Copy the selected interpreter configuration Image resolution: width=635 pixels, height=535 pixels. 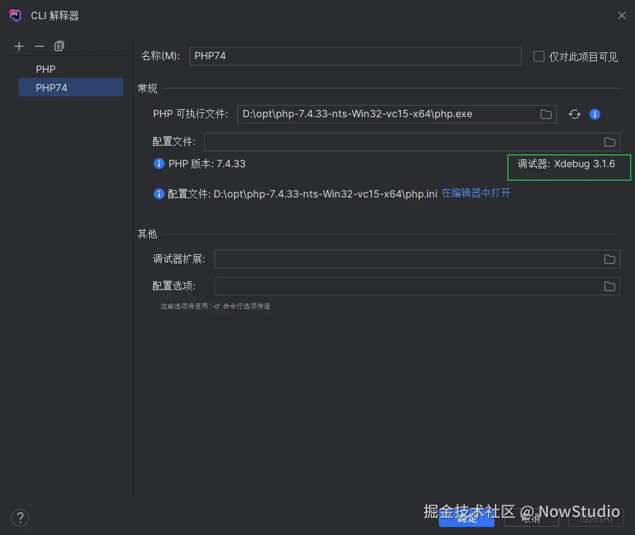tap(59, 46)
